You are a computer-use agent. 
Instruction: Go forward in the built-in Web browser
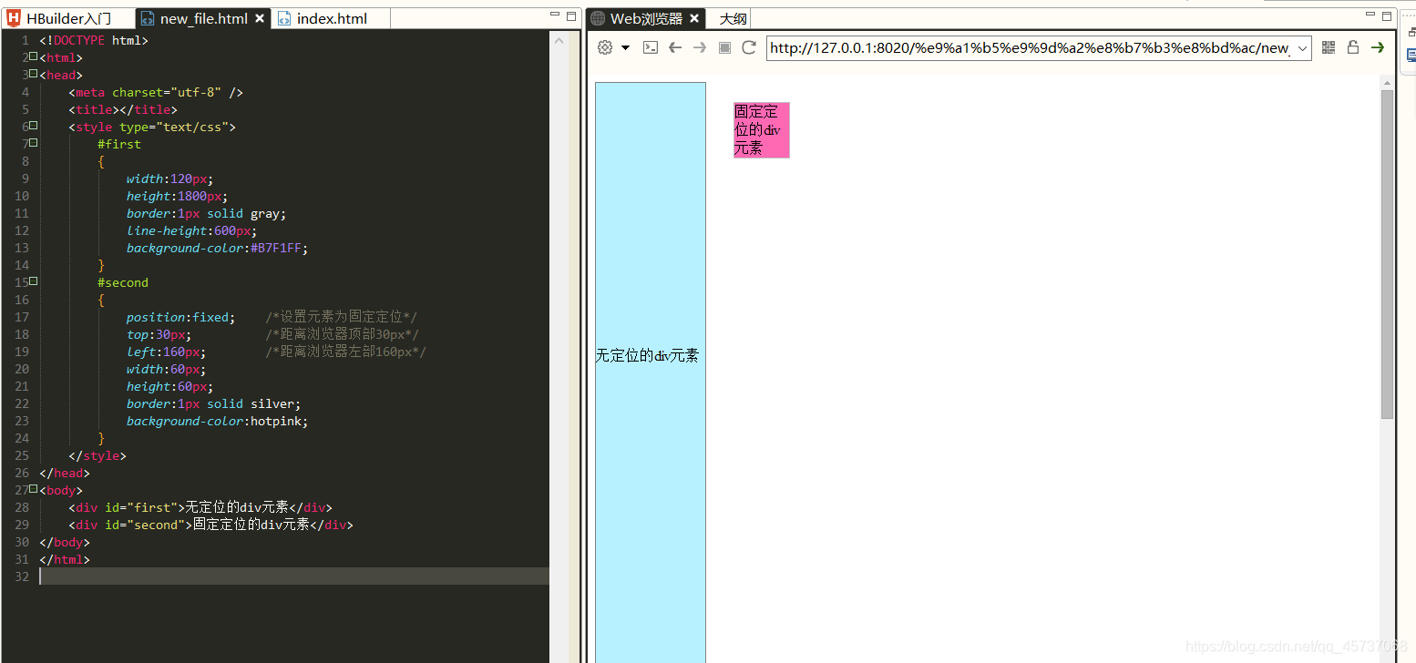pyautogui.click(x=700, y=47)
